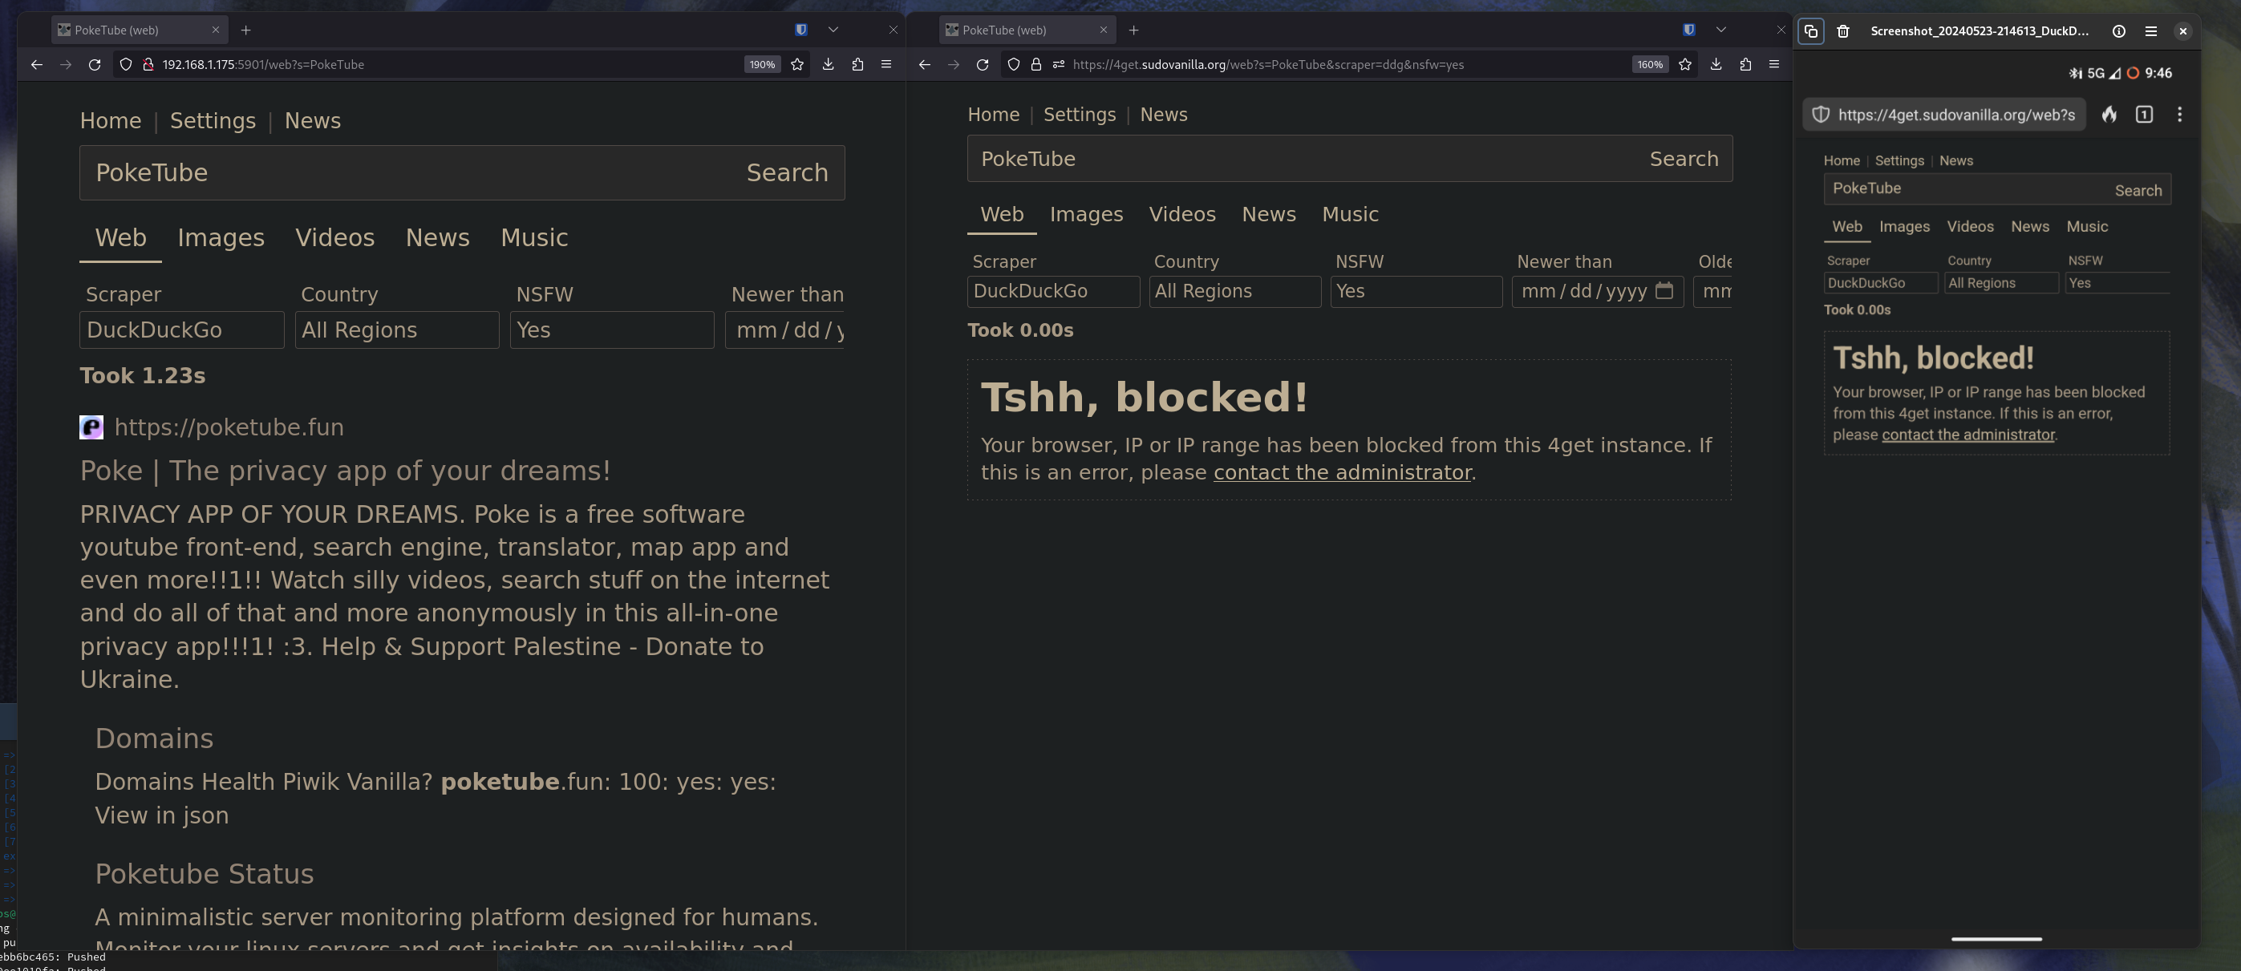Click the trash icon in screenshot viewer

coord(1842,31)
